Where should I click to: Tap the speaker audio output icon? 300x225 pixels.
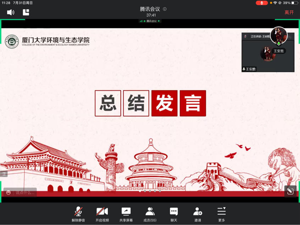pos(11,12)
